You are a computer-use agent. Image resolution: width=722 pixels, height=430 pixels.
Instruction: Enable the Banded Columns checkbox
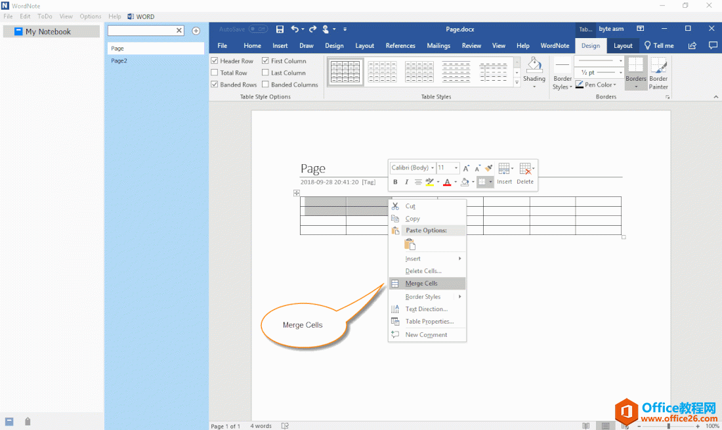click(x=265, y=85)
